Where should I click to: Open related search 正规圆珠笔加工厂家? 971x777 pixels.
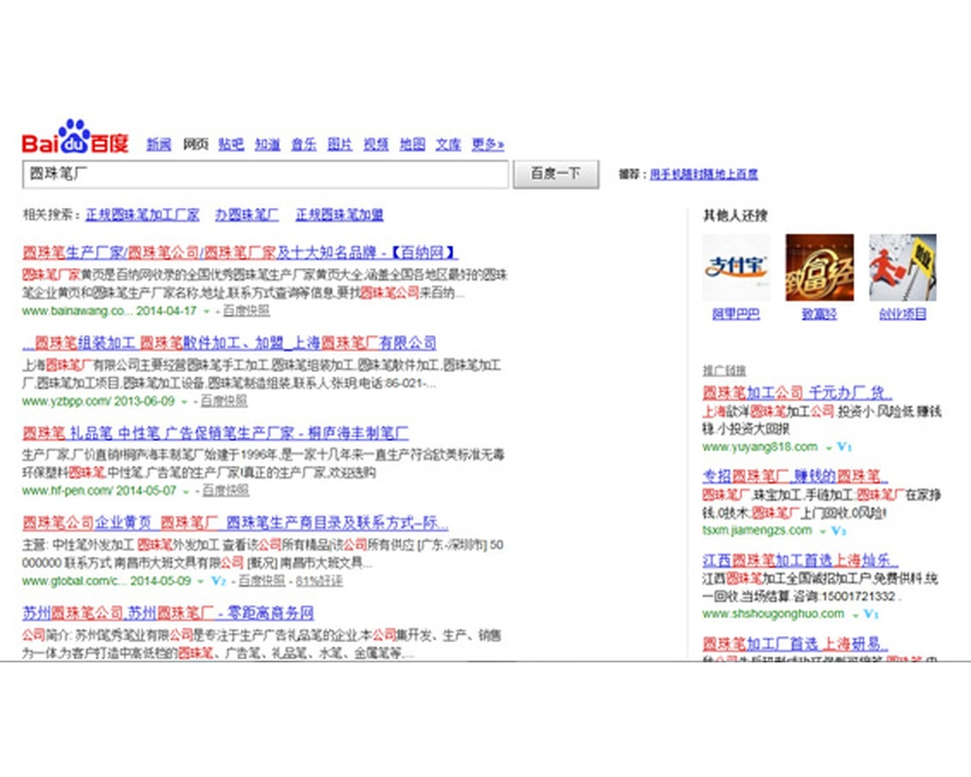pos(143,215)
